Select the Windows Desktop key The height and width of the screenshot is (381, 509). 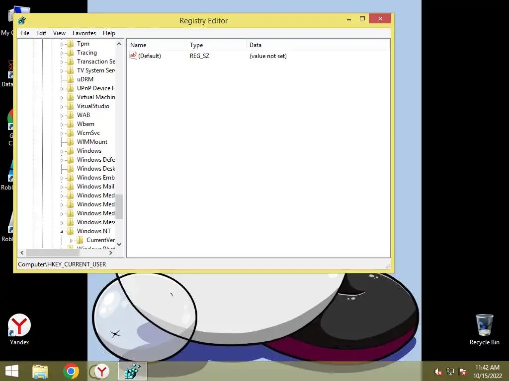(96, 169)
